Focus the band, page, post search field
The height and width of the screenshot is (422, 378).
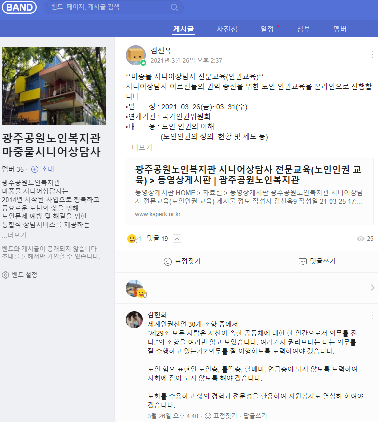[113, 7]
